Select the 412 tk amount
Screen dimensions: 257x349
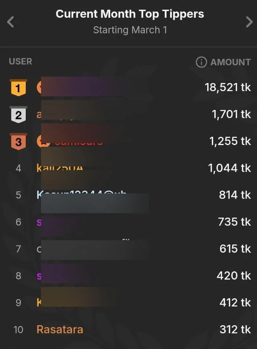click(x=235, y=303)
